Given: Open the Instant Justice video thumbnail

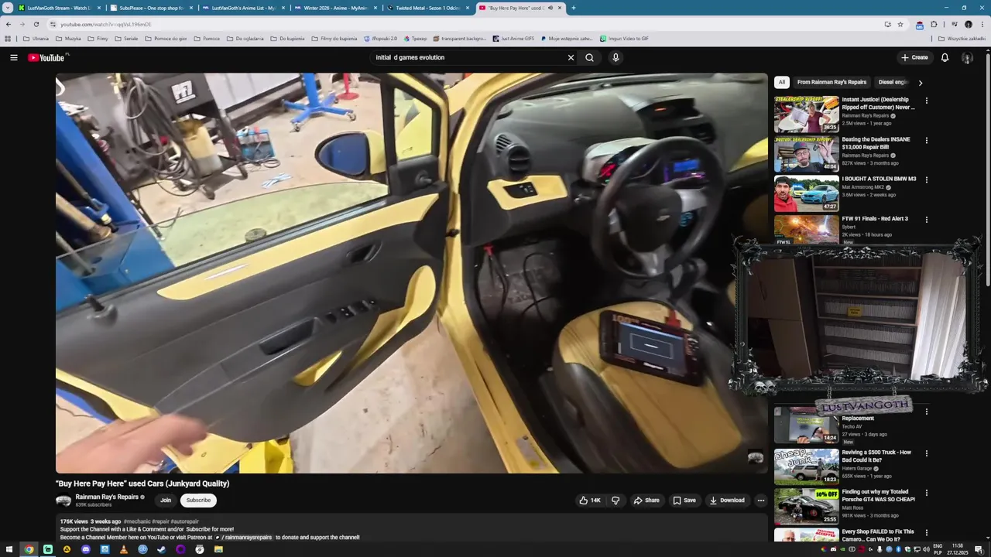Looking at the screenshot, I should point(806,114).
